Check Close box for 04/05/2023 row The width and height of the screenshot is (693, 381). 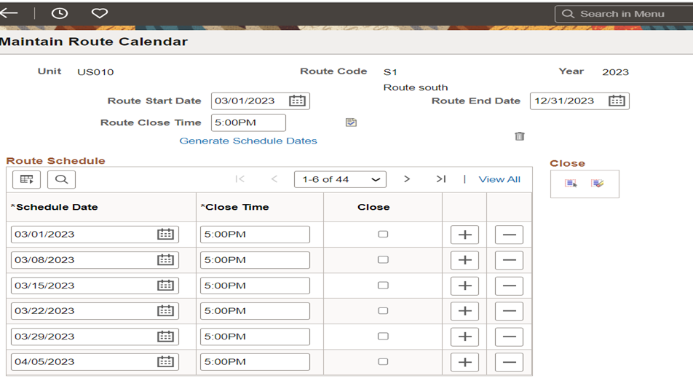point(383,361)
